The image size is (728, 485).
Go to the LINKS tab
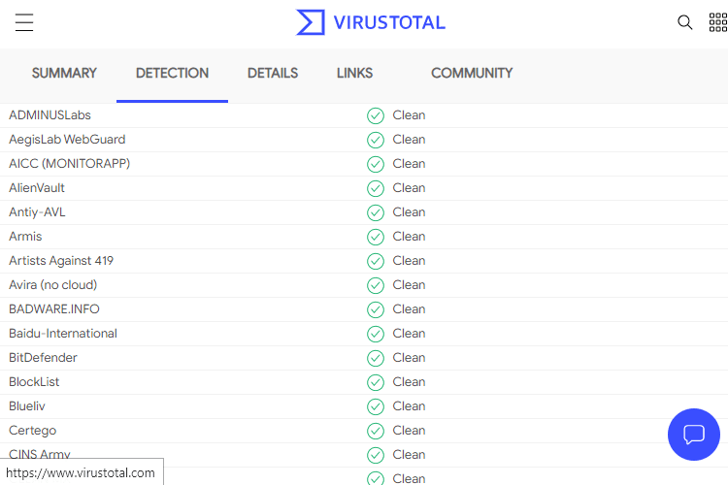[x=354, y=73]
